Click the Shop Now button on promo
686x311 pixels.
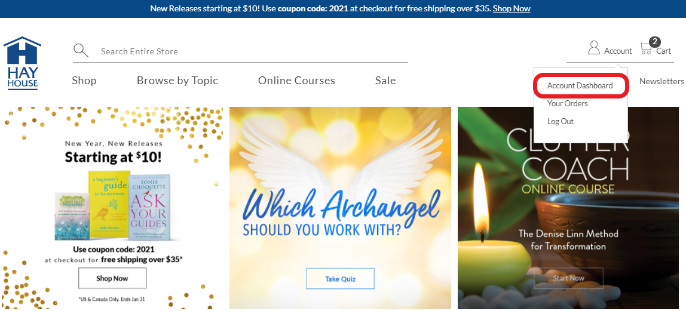112,278
